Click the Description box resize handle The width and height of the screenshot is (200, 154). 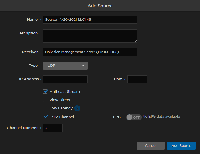click(x=136, y=41)
